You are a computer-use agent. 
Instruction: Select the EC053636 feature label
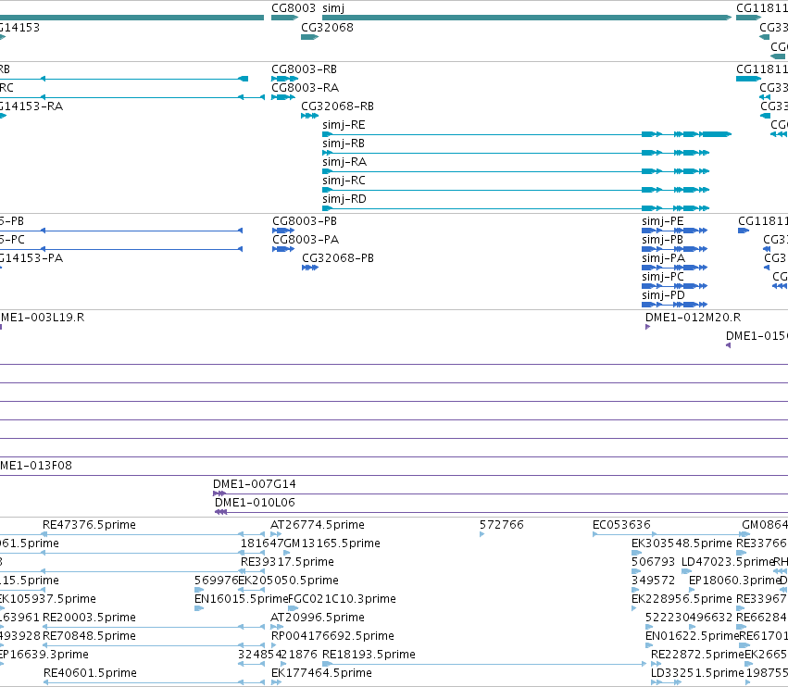pos(621,525)
